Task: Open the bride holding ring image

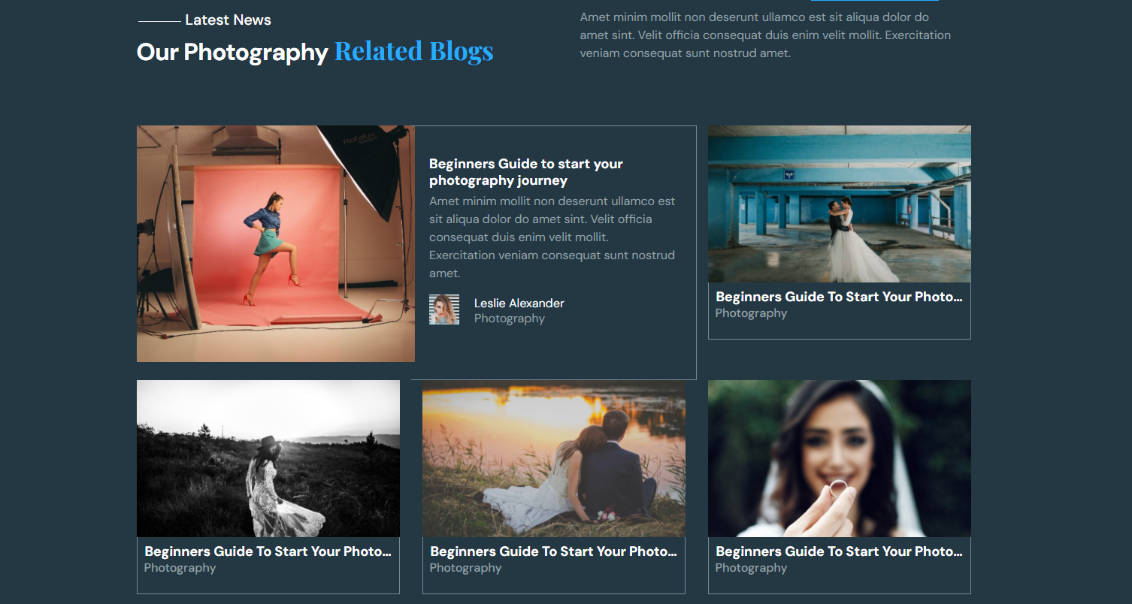Action: 839,458
